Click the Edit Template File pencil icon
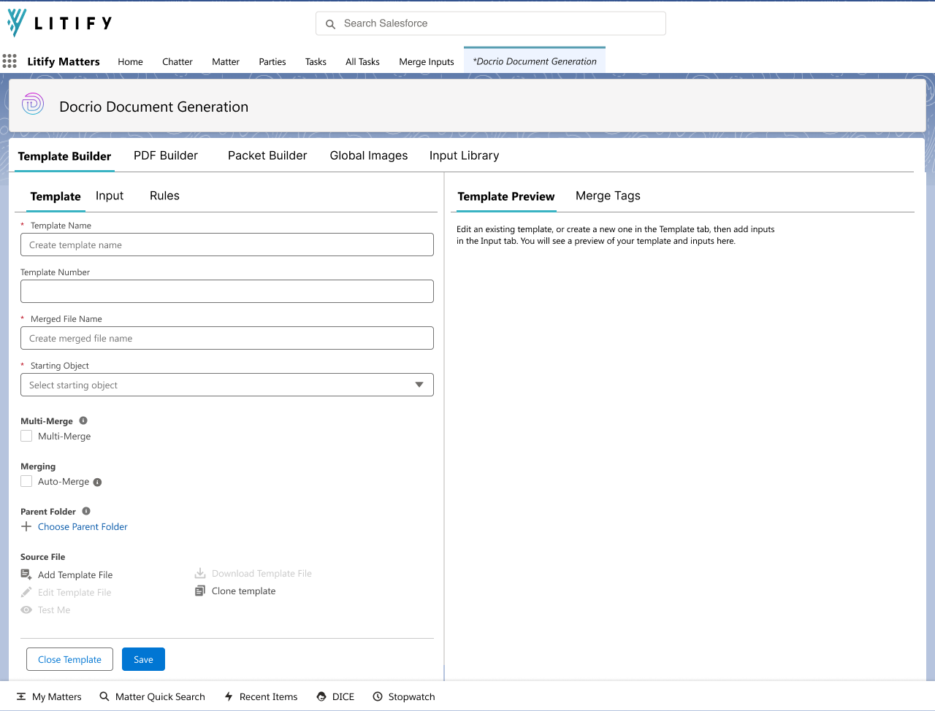 [x=26, y=592]
